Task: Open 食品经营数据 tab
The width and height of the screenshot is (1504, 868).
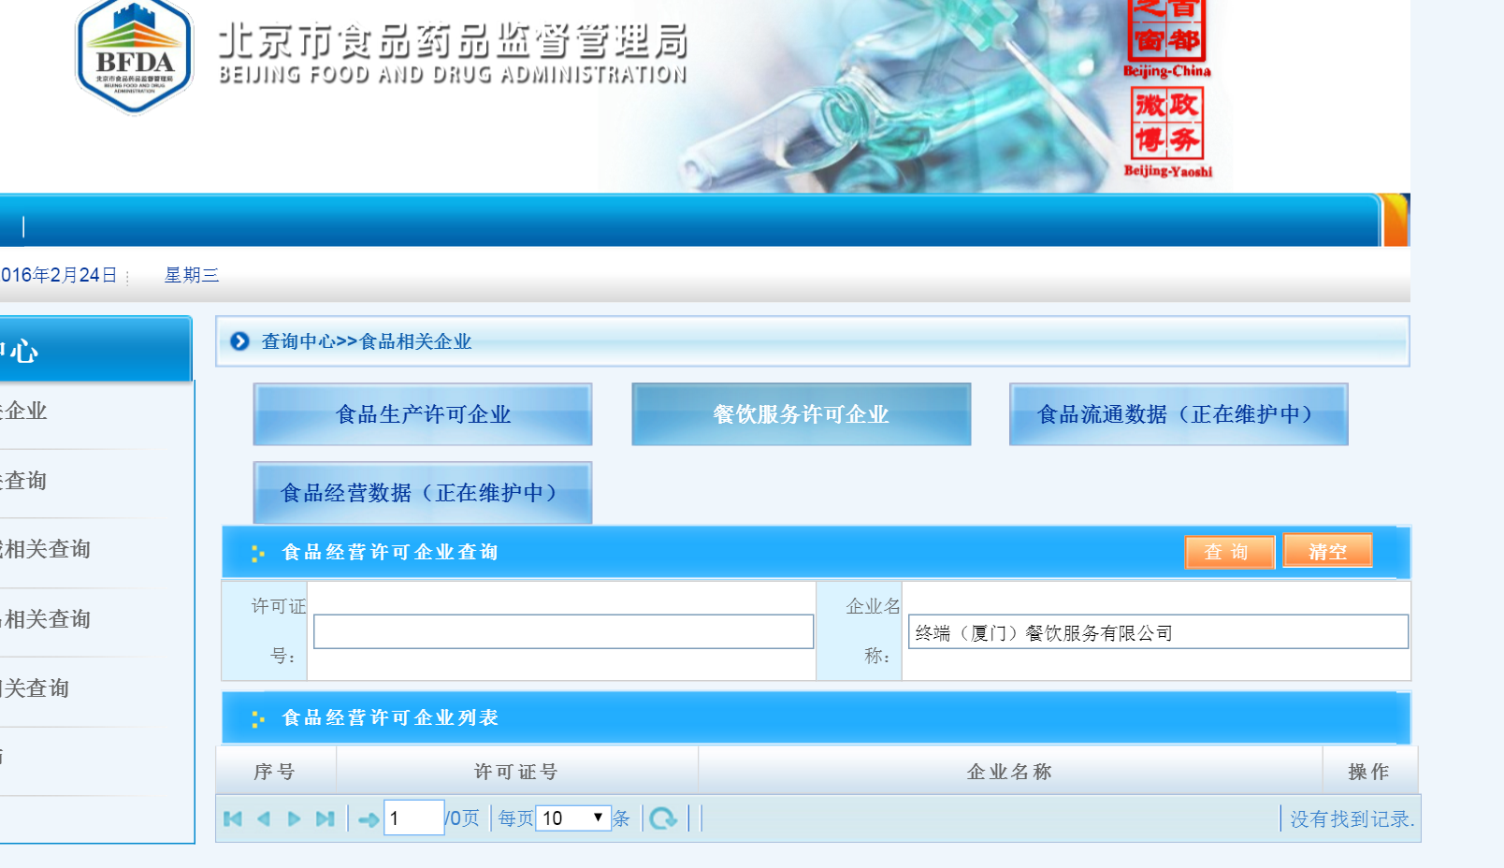Action: point(423,493)
